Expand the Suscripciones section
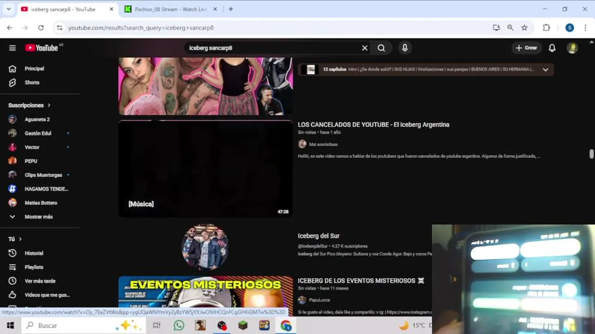The image size is (595, 334). pos(29,105)
